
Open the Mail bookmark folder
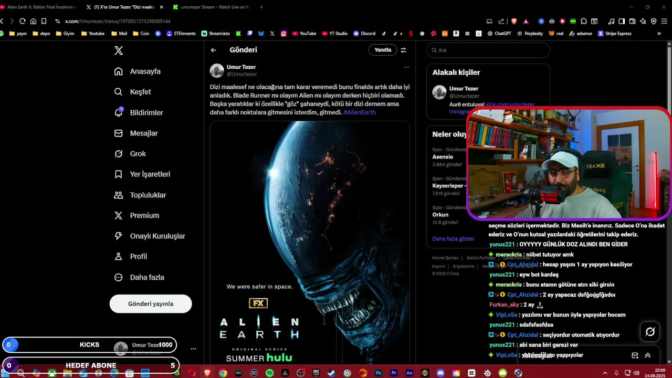119,34
